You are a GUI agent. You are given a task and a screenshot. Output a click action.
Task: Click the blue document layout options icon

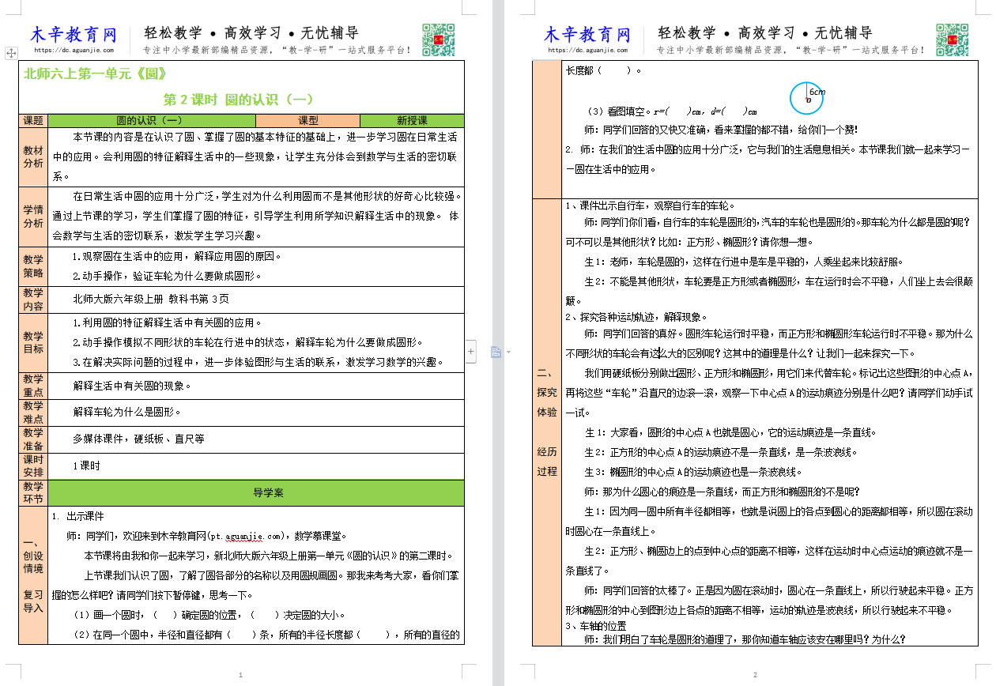pyautogui.click(x=496, y=352)
